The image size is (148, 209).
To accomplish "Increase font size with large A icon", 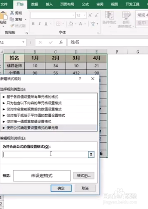I will 90,16.
